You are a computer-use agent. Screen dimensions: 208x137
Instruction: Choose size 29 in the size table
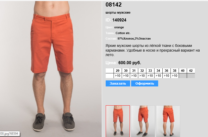click(118, 71)
